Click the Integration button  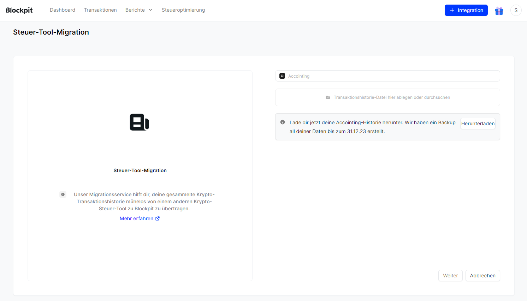click(x=466, y=10)
